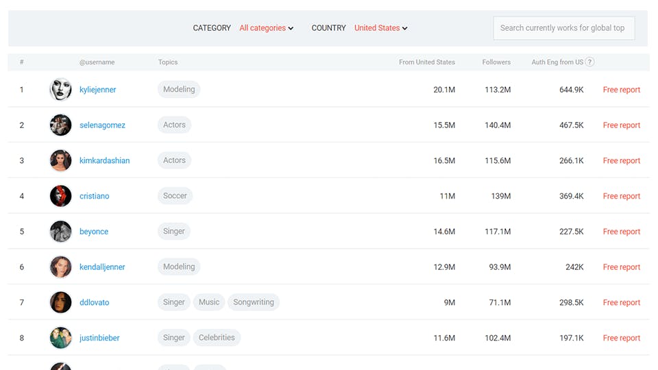Open ddlovato profile picture
Viewport: 658px width, 370px height.
coord(61,302)
